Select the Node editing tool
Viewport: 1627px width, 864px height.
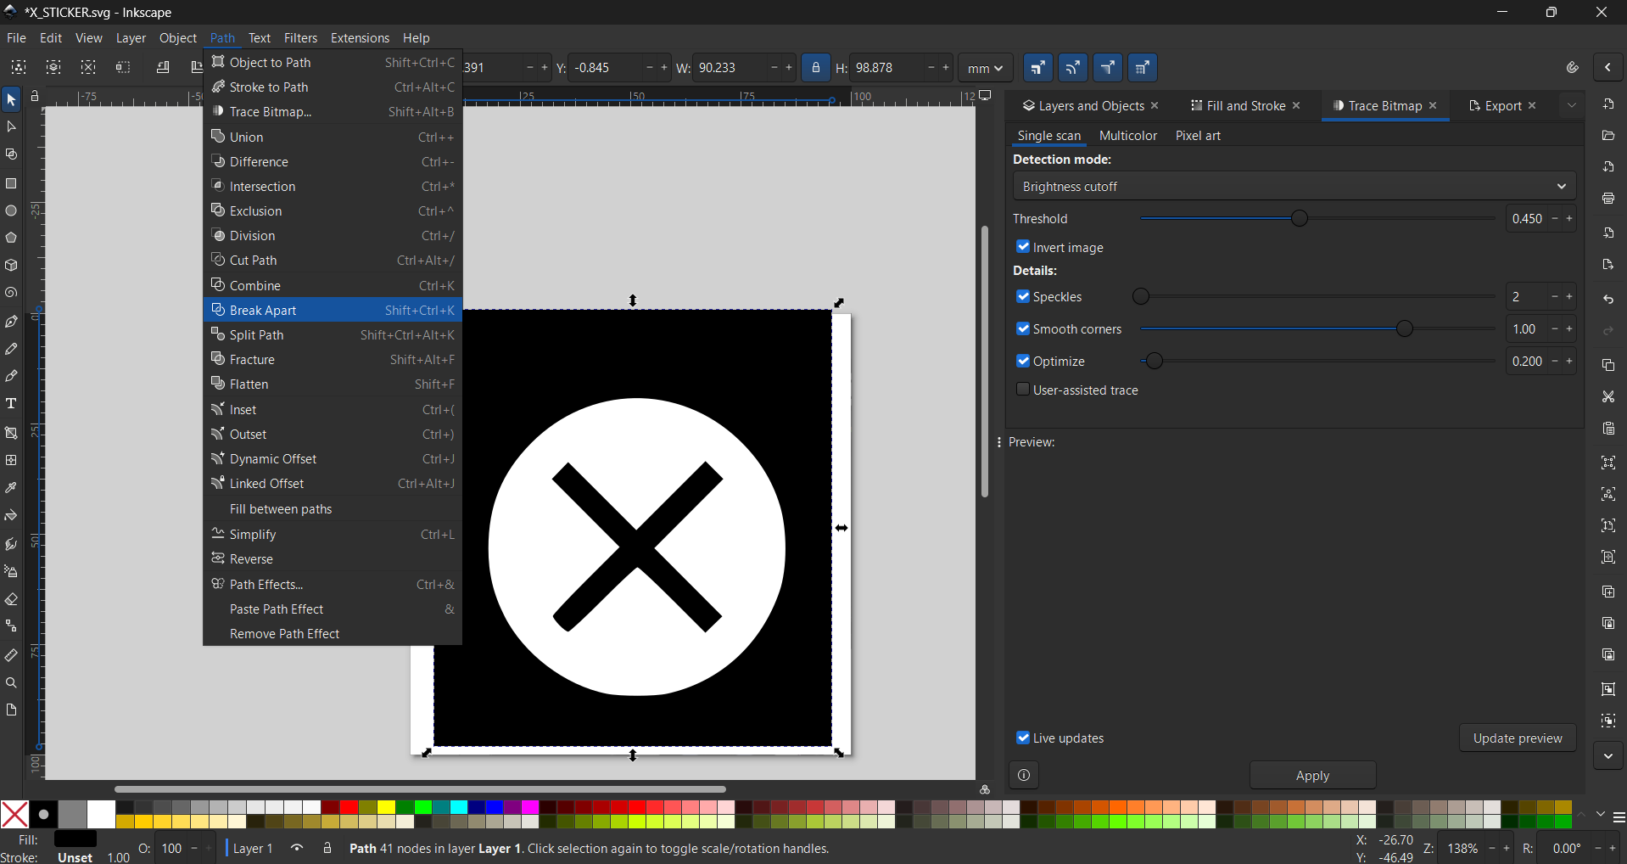click(x=11, y=127)
